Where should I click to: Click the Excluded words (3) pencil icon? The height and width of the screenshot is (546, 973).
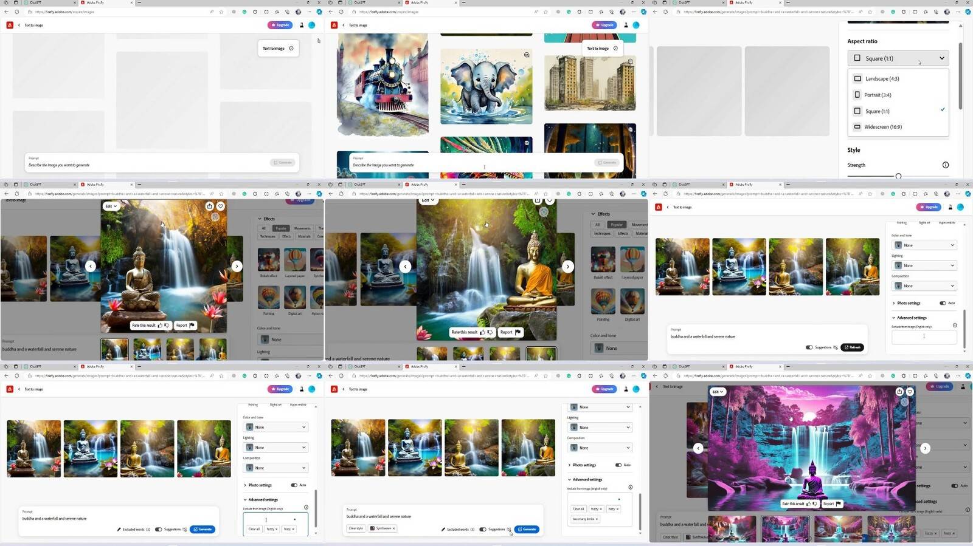click(x=443, y=530)
